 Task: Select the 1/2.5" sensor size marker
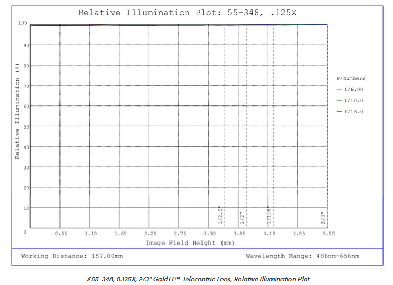click(x=220, y=215)
